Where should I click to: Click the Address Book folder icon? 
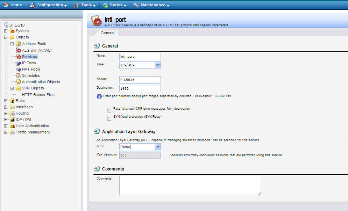18,44
